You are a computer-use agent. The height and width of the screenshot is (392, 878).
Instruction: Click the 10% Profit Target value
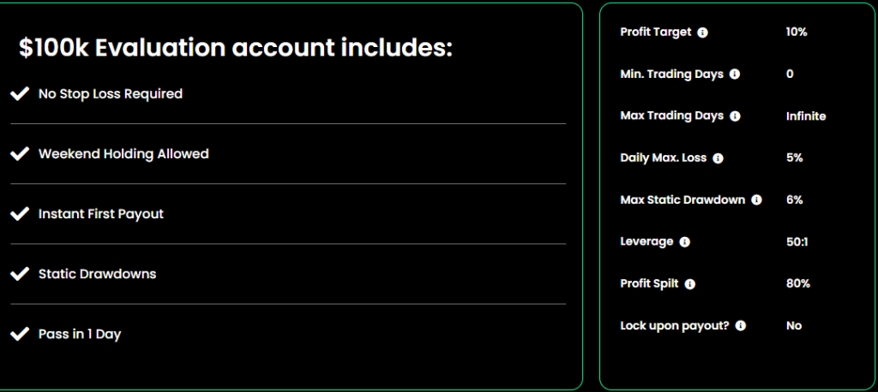pyautogui.click(x=797, y=33)
